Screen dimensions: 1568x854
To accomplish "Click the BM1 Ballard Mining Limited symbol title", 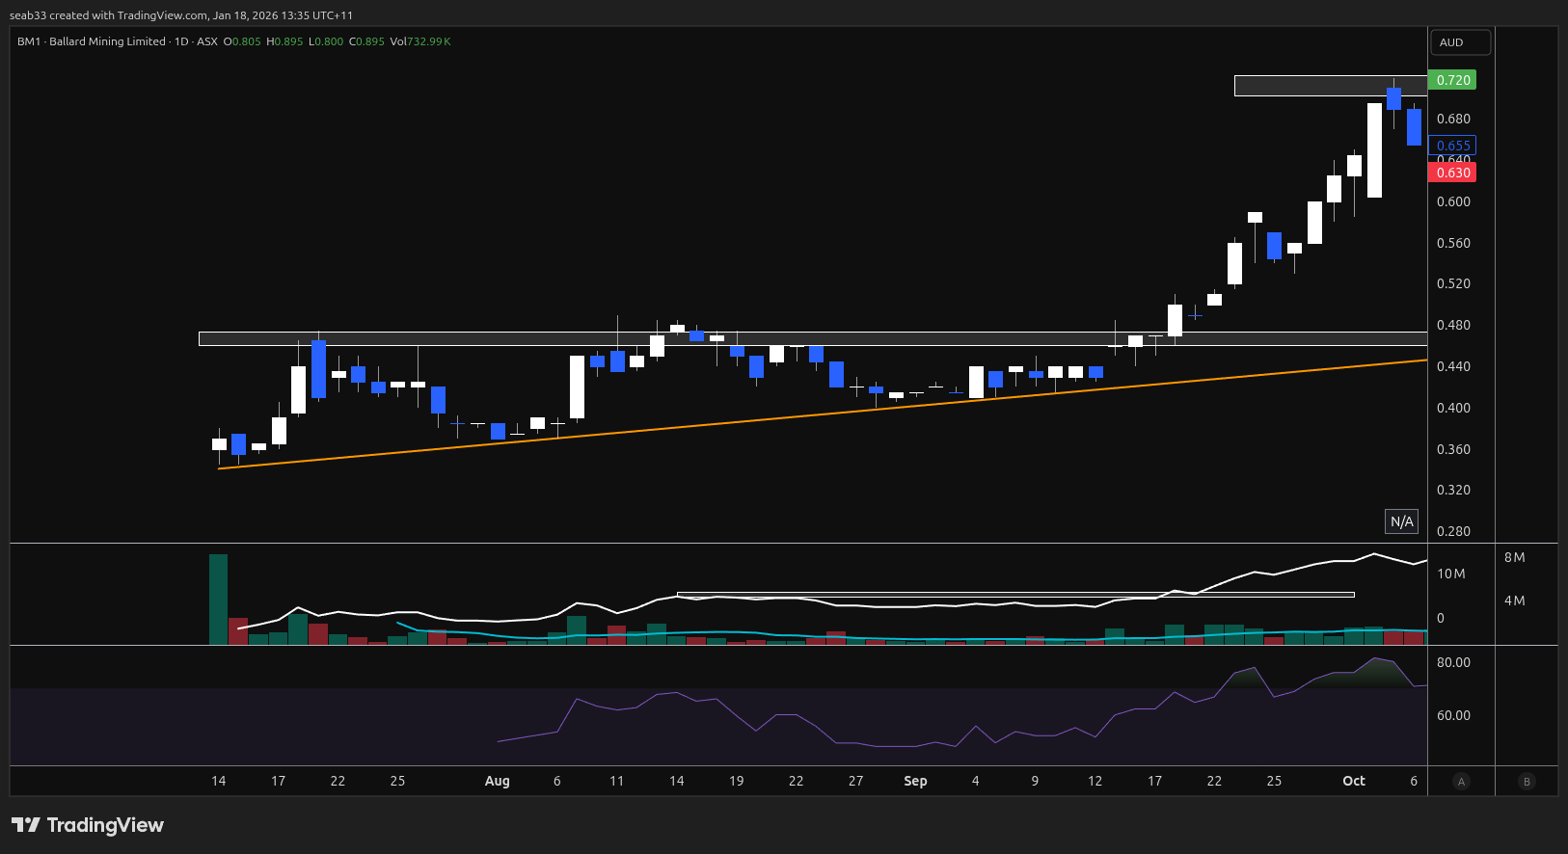I will coord(92,41).
